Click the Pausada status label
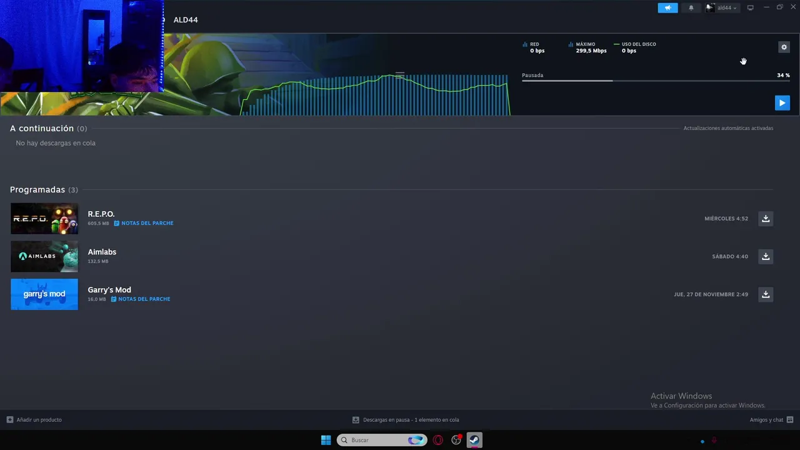The image size is (800, 450). (x=532, y=75)
